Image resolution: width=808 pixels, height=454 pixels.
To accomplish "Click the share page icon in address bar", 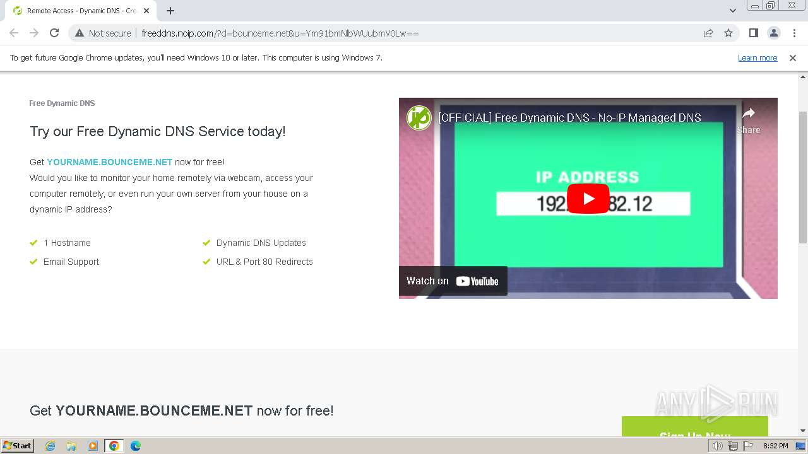I will [708, 33].
